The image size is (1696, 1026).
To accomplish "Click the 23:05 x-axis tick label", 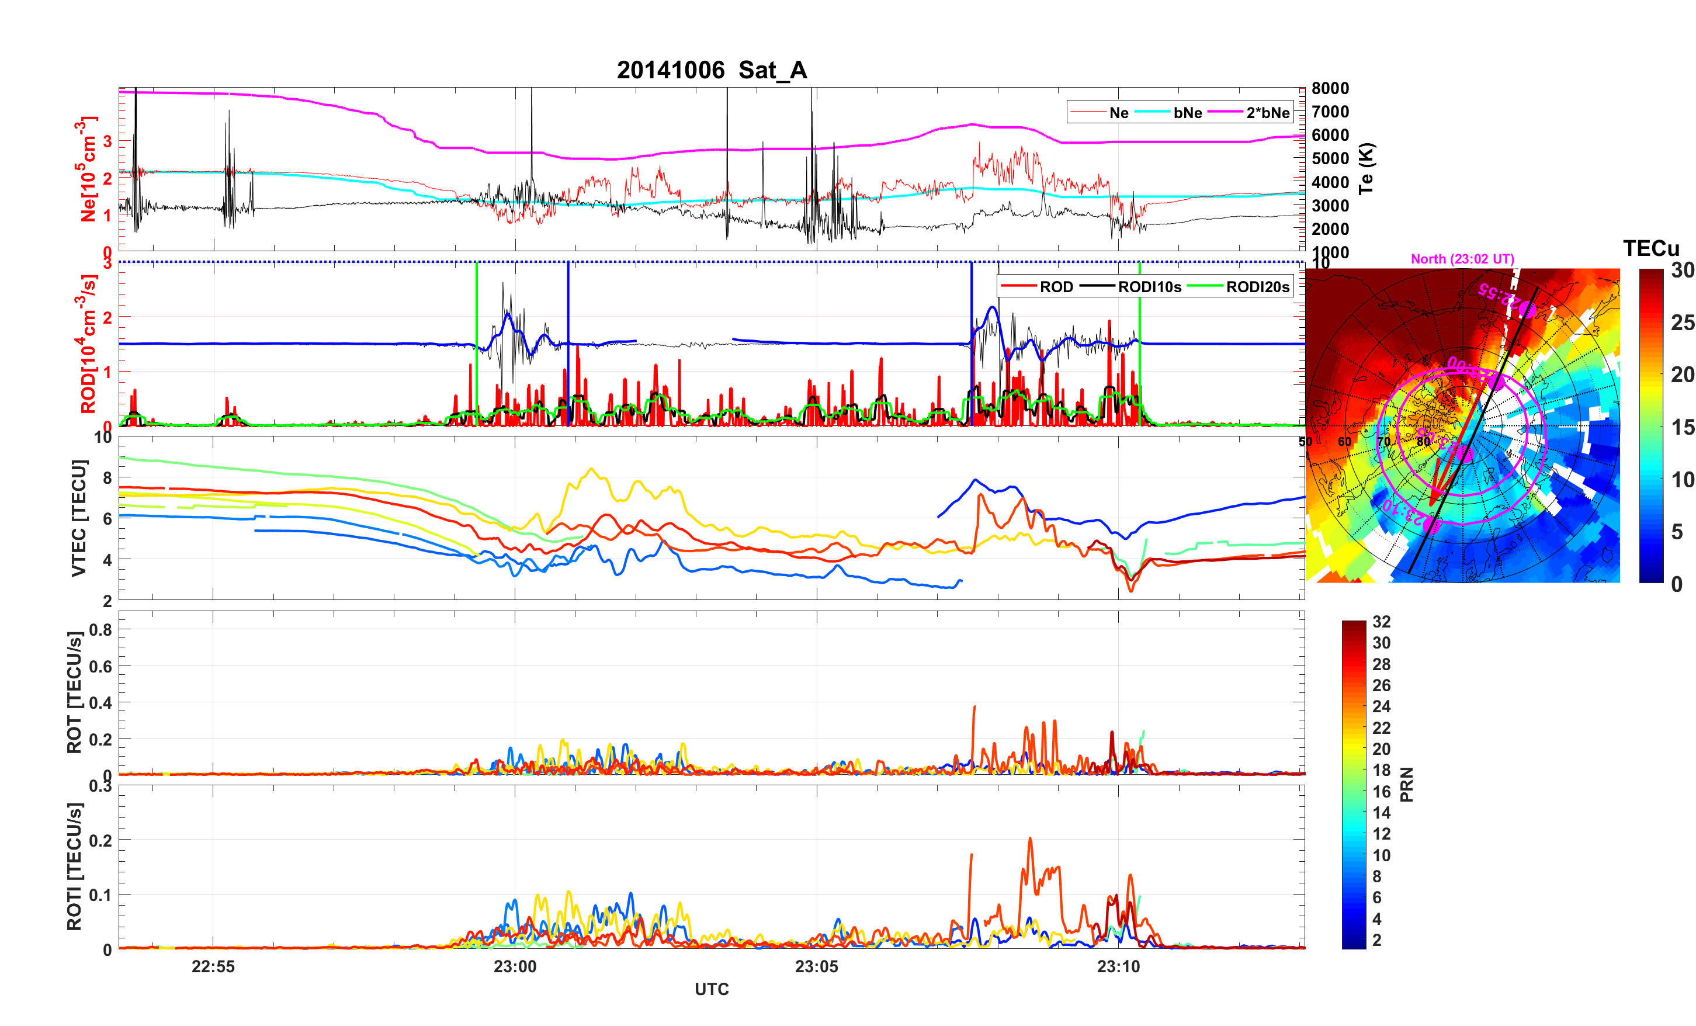I will pos(816,966).
